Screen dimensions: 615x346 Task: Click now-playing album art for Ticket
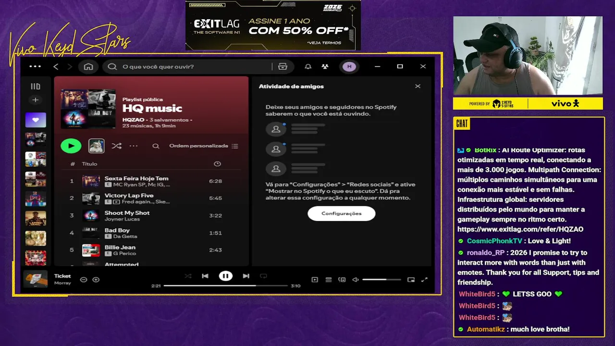coord(36,279)
